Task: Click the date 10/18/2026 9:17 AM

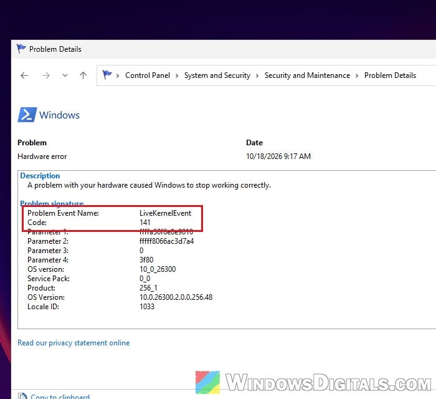Action: tap(278, 156)
